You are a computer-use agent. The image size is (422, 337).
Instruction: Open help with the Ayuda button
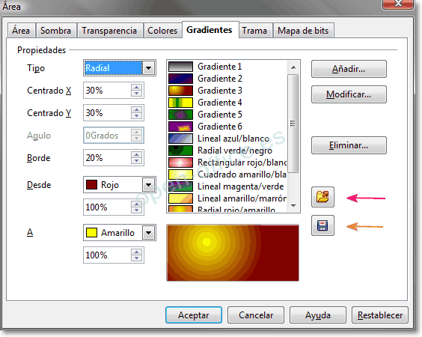[x=318, y=315]
